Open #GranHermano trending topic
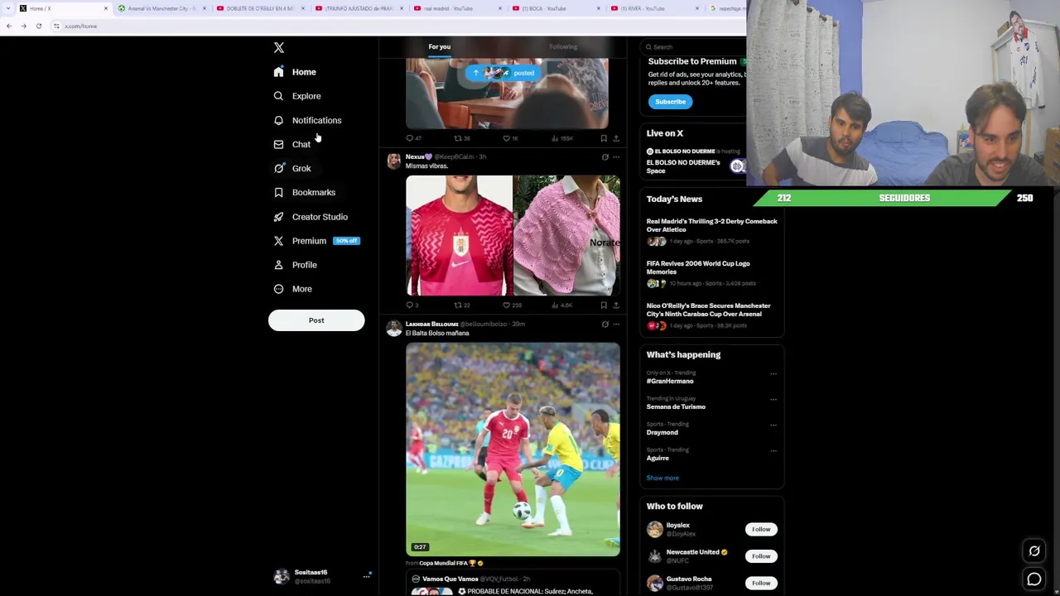1060x596 pixels. 670,382
